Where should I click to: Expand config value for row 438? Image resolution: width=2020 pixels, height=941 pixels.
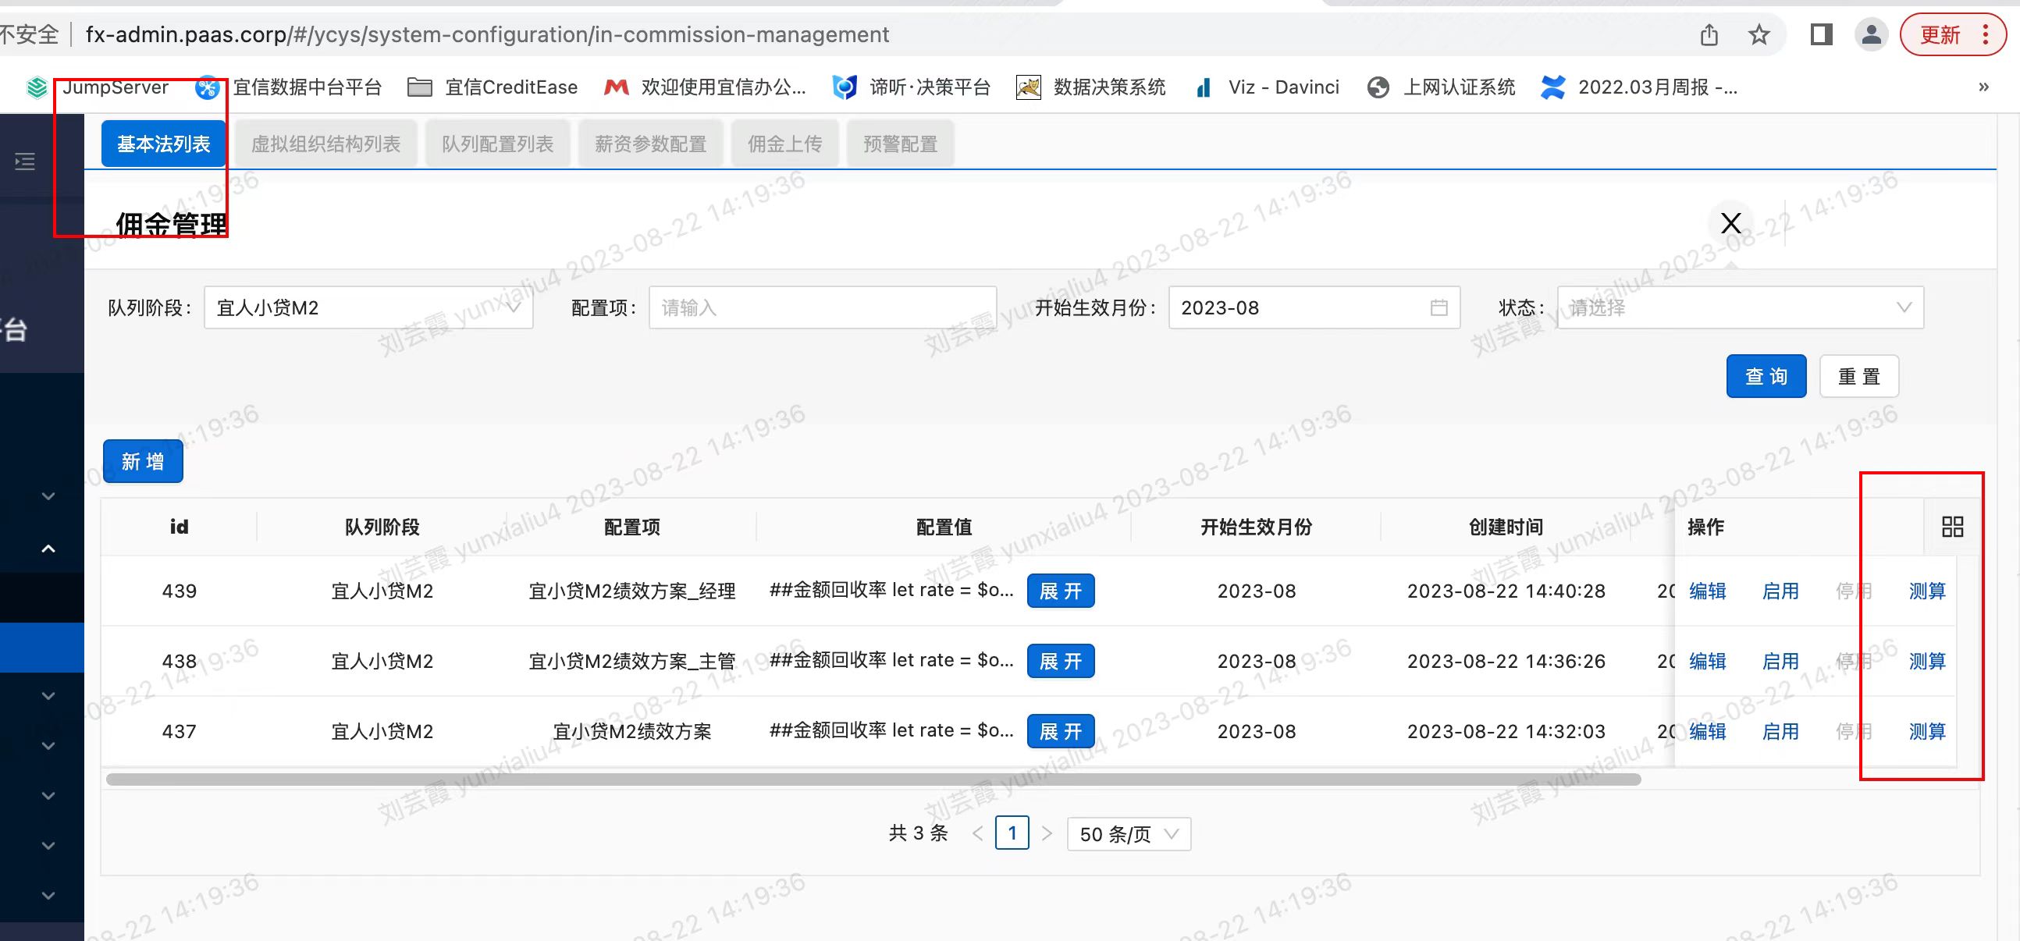[1061, 661]
